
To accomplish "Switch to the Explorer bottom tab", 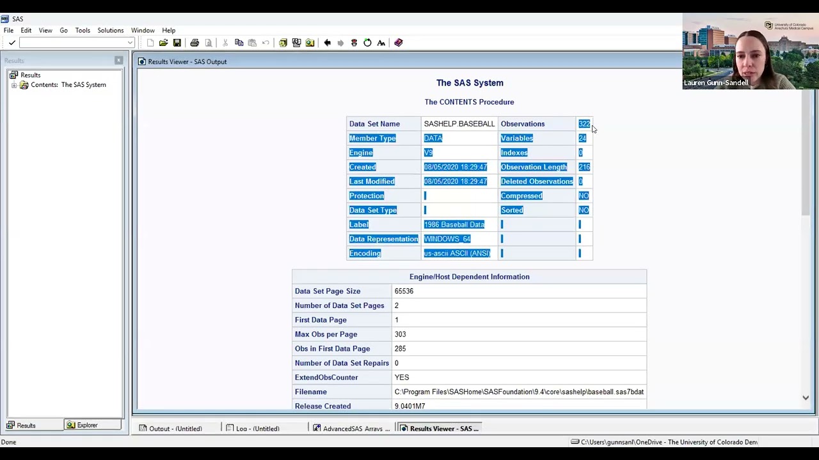I will click(93, 425).
